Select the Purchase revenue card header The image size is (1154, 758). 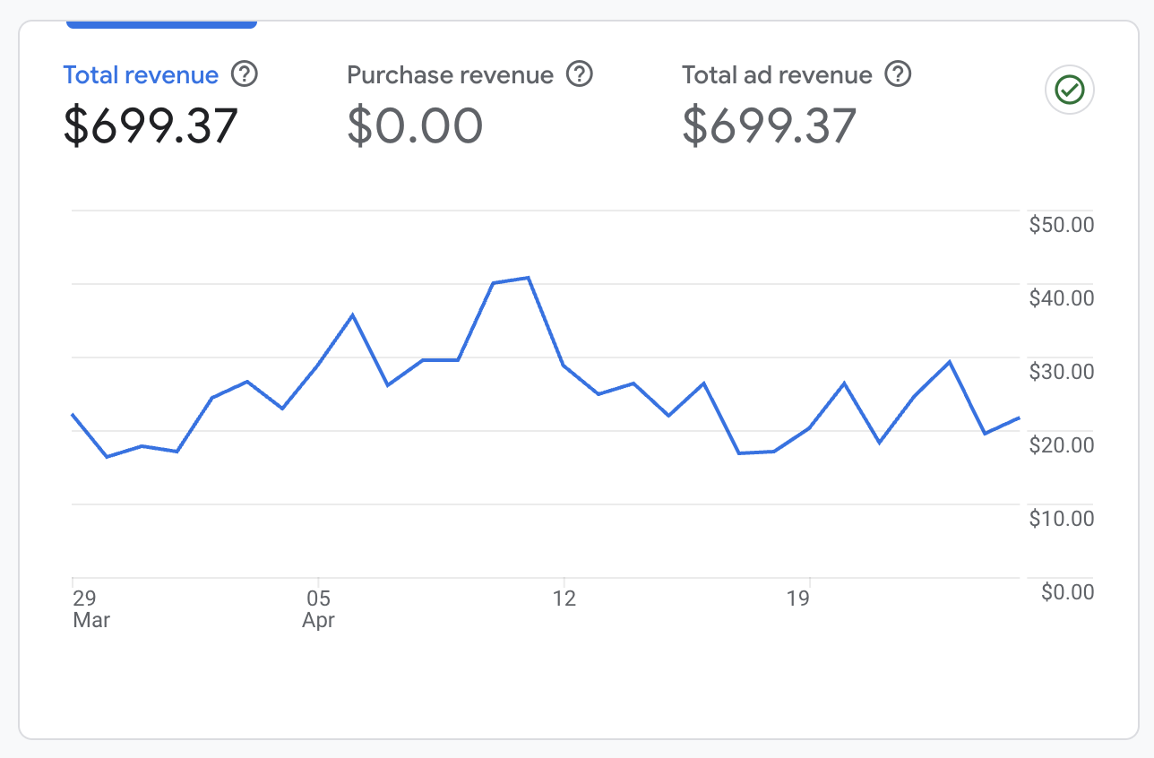451,75
